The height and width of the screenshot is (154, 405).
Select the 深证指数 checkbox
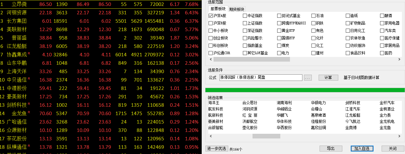point(245,30)
